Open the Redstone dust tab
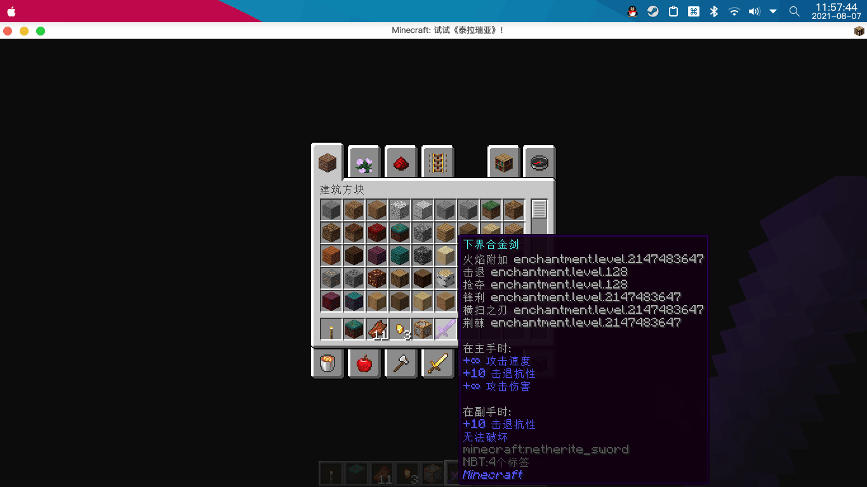This screenshot has height=487, width=867. 400,163
